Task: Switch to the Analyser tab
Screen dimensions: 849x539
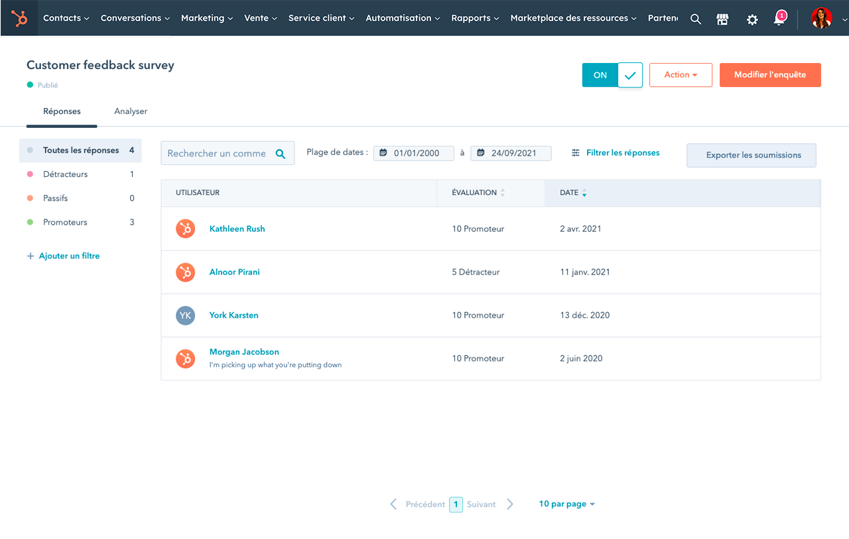Action: (131, 111)
